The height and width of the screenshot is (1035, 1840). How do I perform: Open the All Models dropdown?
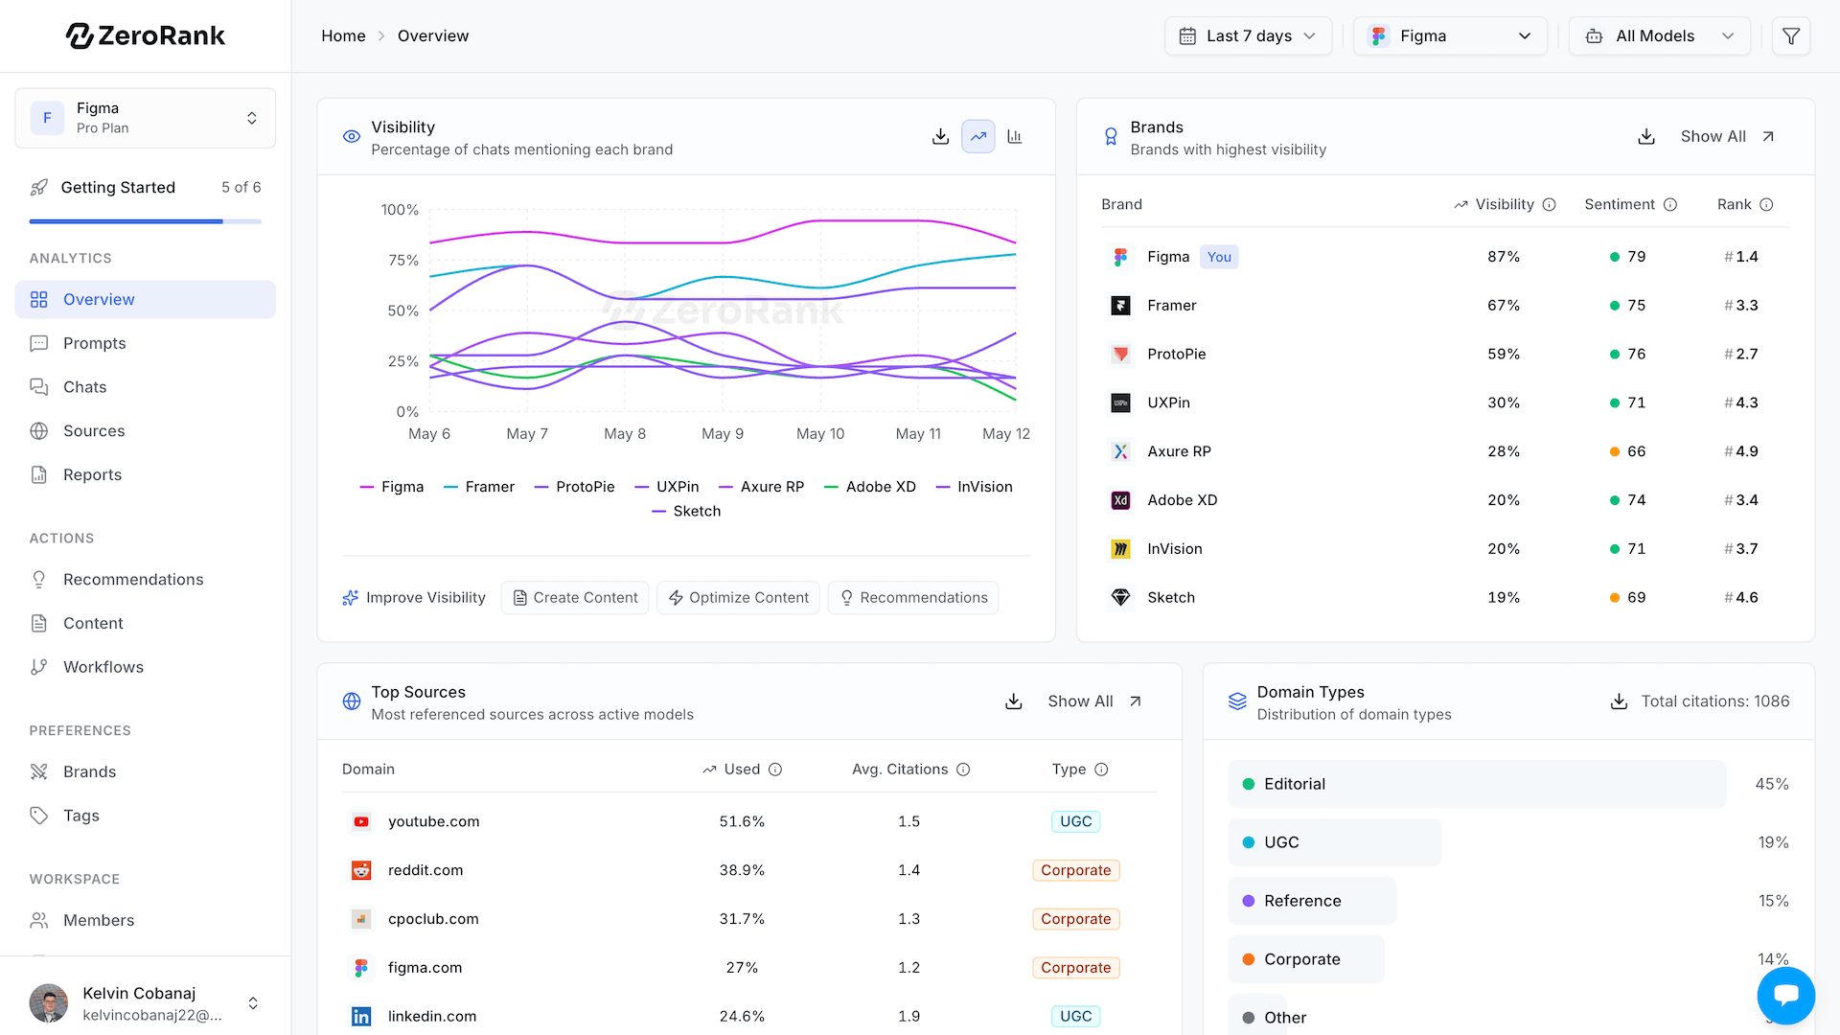pyautogui.click(x=1659, y=36)
